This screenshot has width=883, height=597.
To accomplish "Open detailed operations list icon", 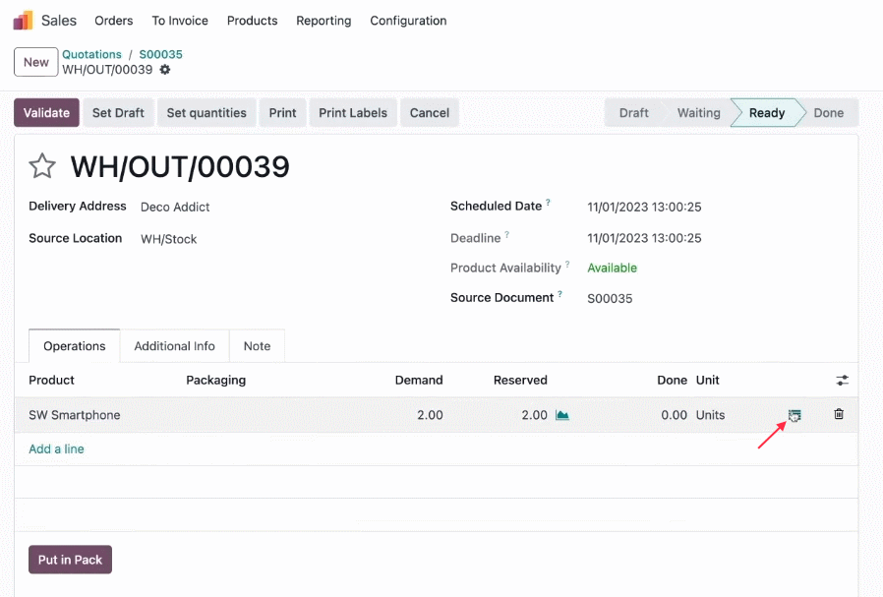I will [795, 415].
